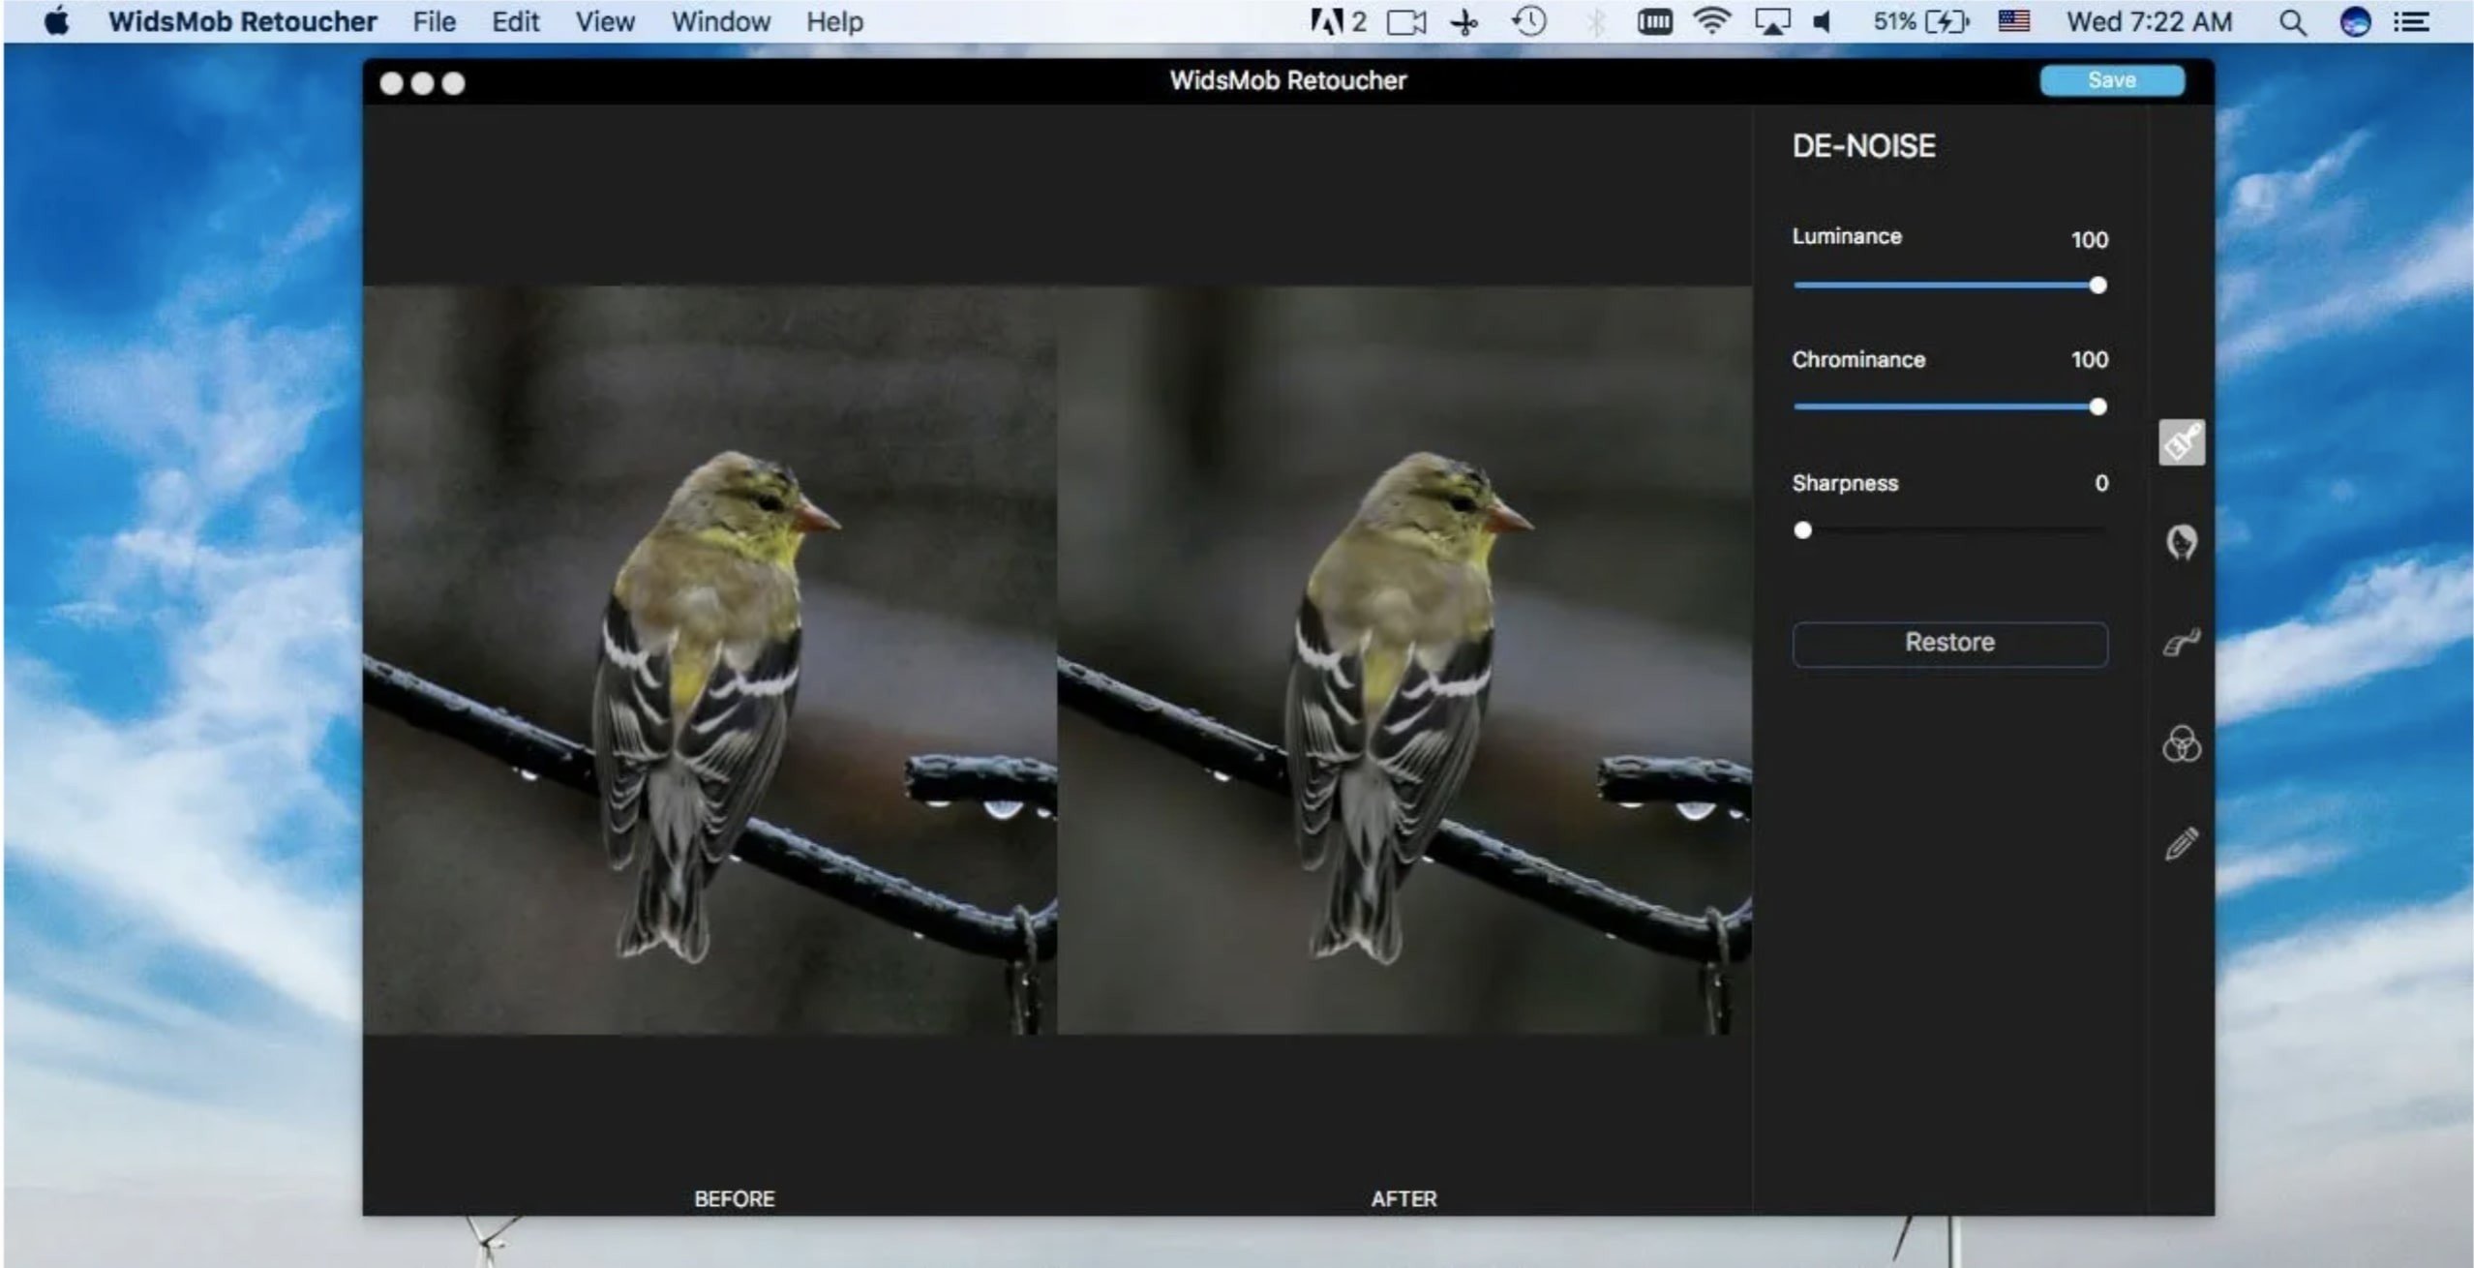The height and width of the screenshot is (1268, 2474).
Task: Click the Wi-Fi status icon
Action: point(1711,21)
